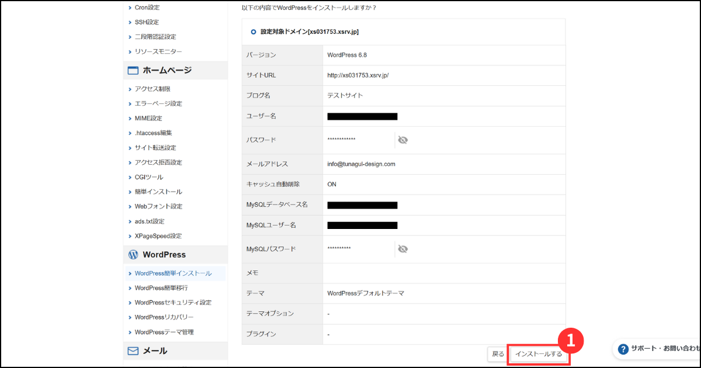Screen dimensions: 701x368
Task: Click the MySQLデータベース名 label
Action: [277, 205]
